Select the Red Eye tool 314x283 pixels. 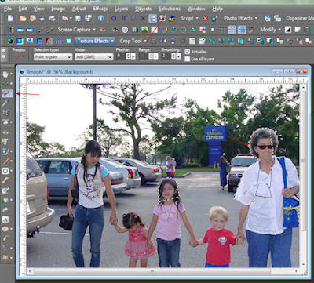click(5, 132)
